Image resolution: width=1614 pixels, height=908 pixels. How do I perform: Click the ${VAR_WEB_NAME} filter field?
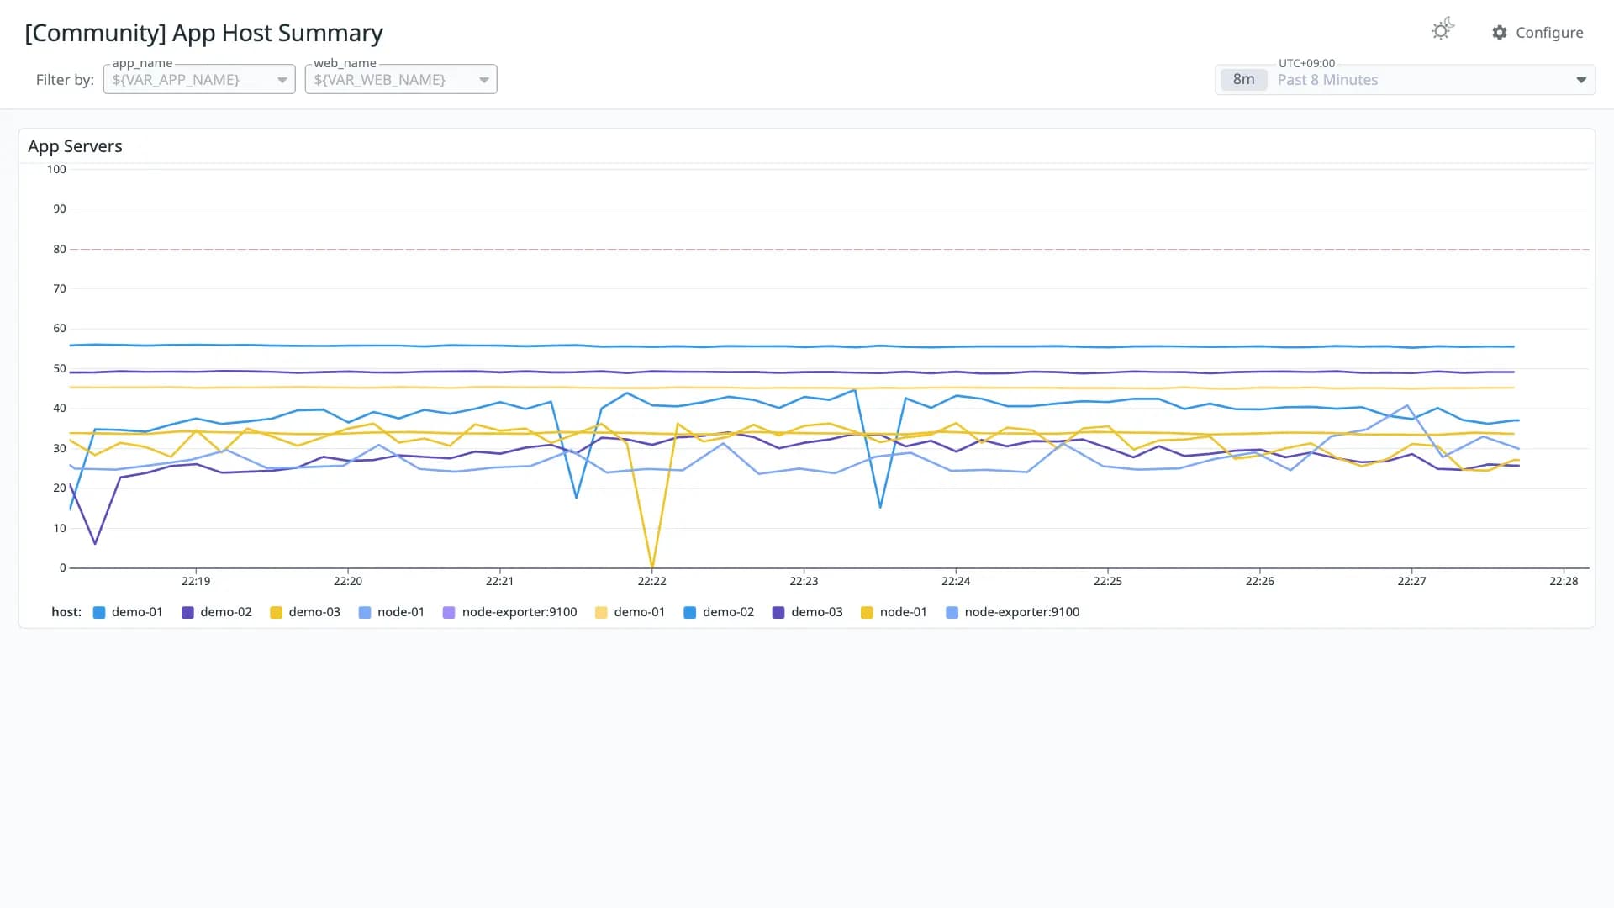click(401, 80)
